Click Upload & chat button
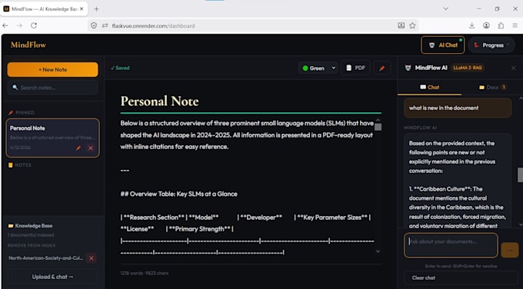The height and width of the screenshot is (289, 523). pos(53,277)
